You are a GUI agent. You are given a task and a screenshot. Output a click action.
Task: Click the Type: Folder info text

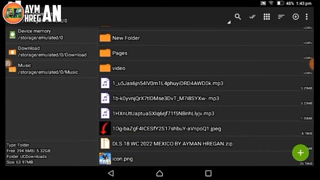pos(18,145)
